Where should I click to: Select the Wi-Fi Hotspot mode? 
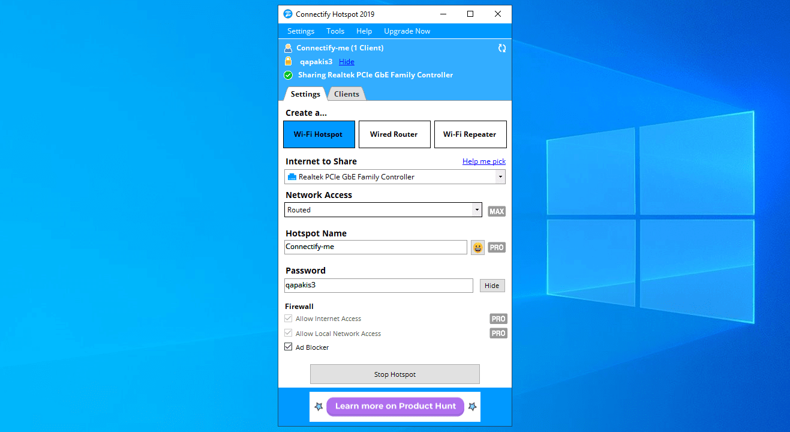pyautogui.click(x=319, y=134)
